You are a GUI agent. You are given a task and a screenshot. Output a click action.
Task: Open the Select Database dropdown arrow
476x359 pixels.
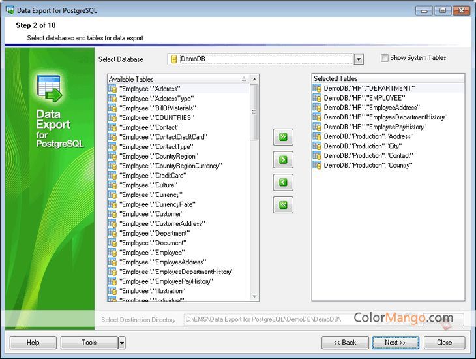tap(359, 59)
